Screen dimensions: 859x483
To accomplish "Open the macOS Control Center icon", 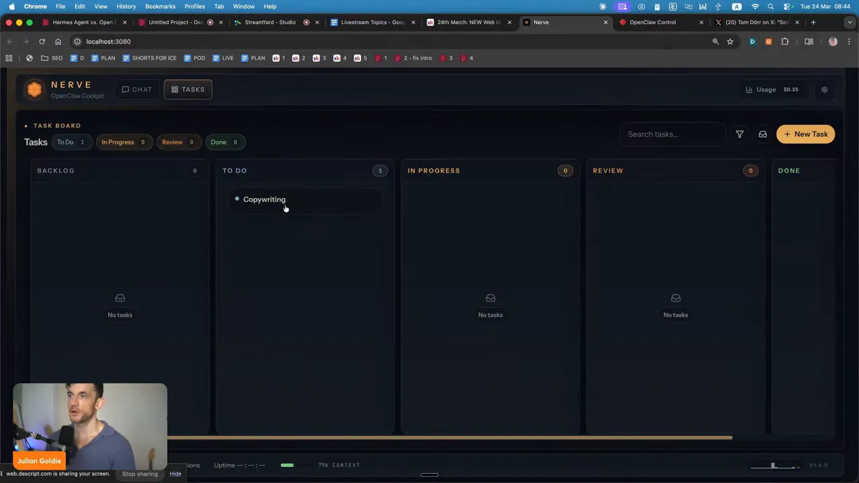I will click(x=785, y=7).
